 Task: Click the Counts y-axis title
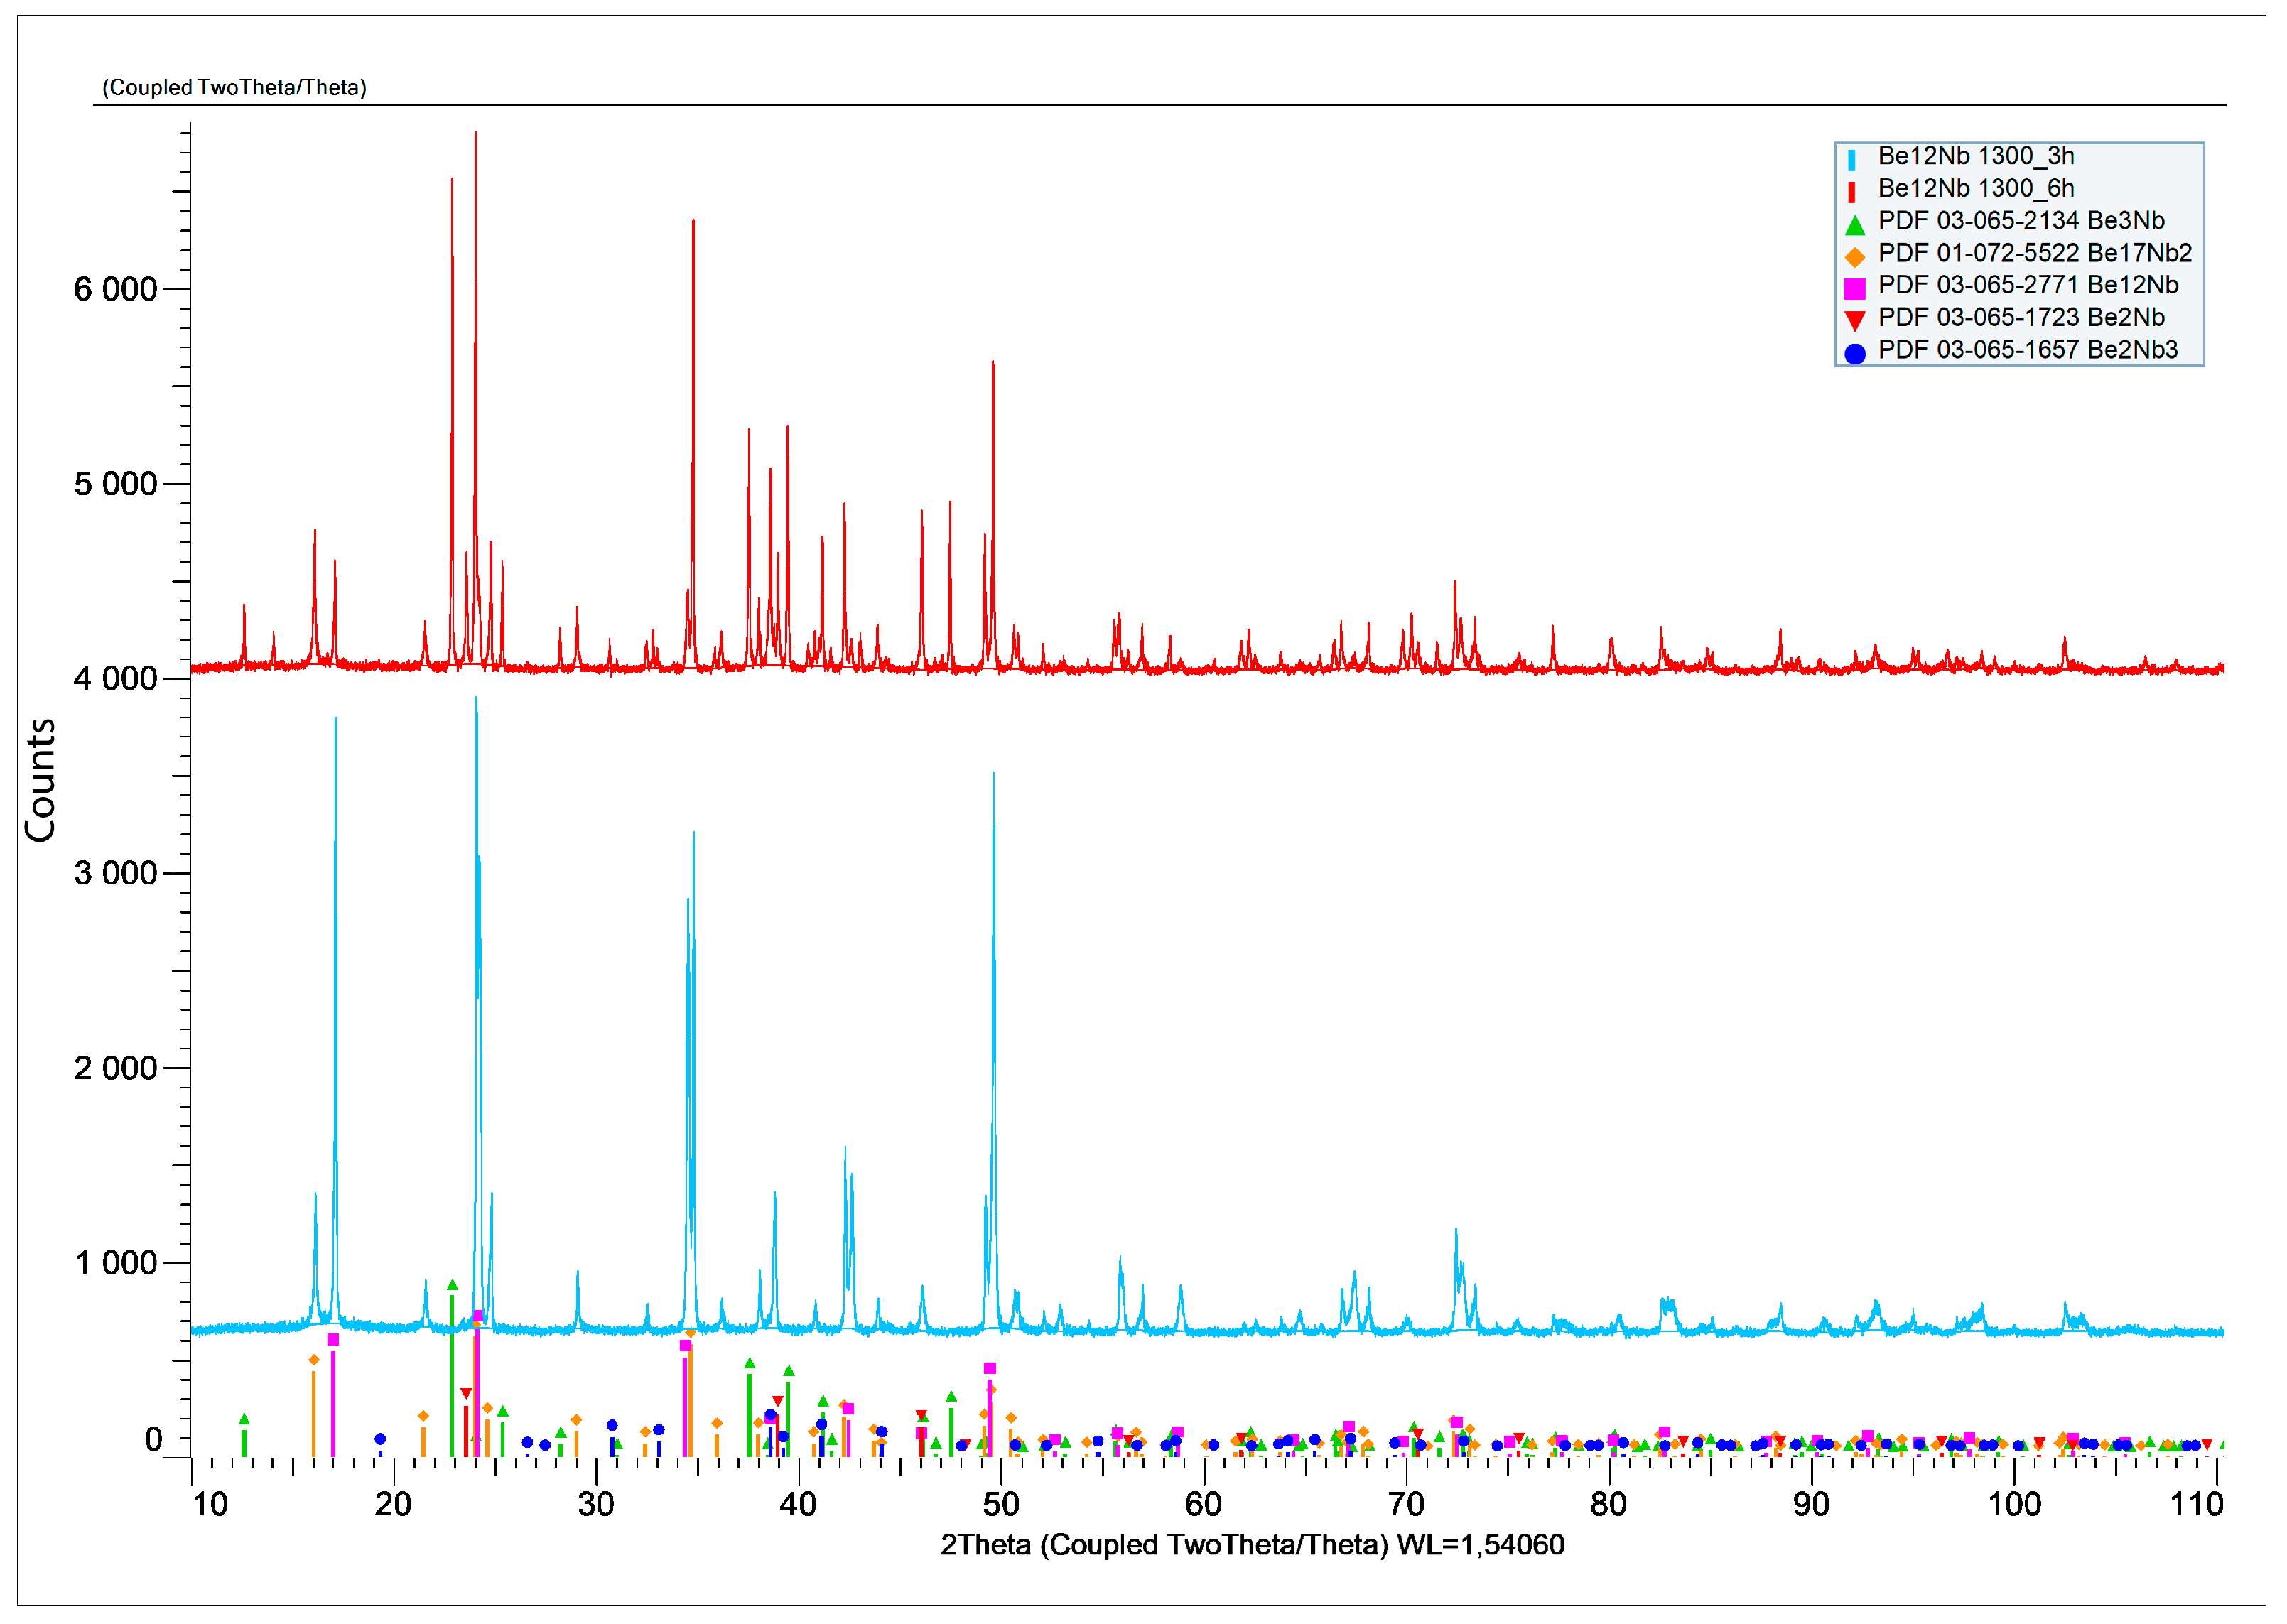[41, 780]
